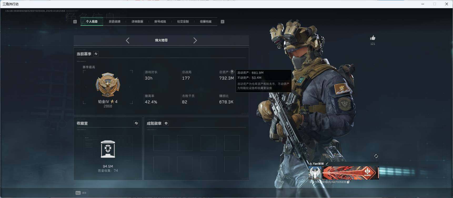The height and width of the screenshot is (198, 453).
Task: Click the 铂金IV rank badge
Action: pyautogui.click(x=108, y=85)
